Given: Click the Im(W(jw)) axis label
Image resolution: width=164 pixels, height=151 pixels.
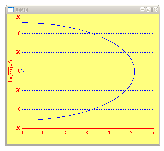Looking at the screenshot, I should [x=11, y=71].
